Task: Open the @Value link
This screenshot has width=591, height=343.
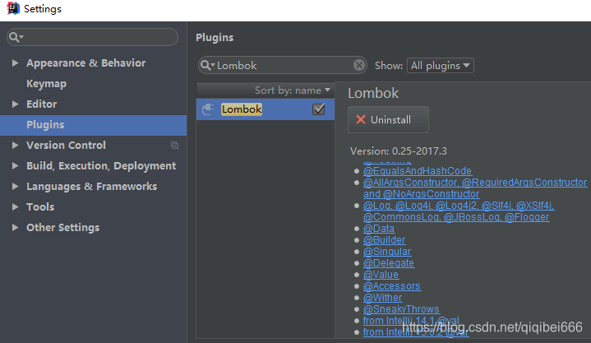Action: coord(381,275)
